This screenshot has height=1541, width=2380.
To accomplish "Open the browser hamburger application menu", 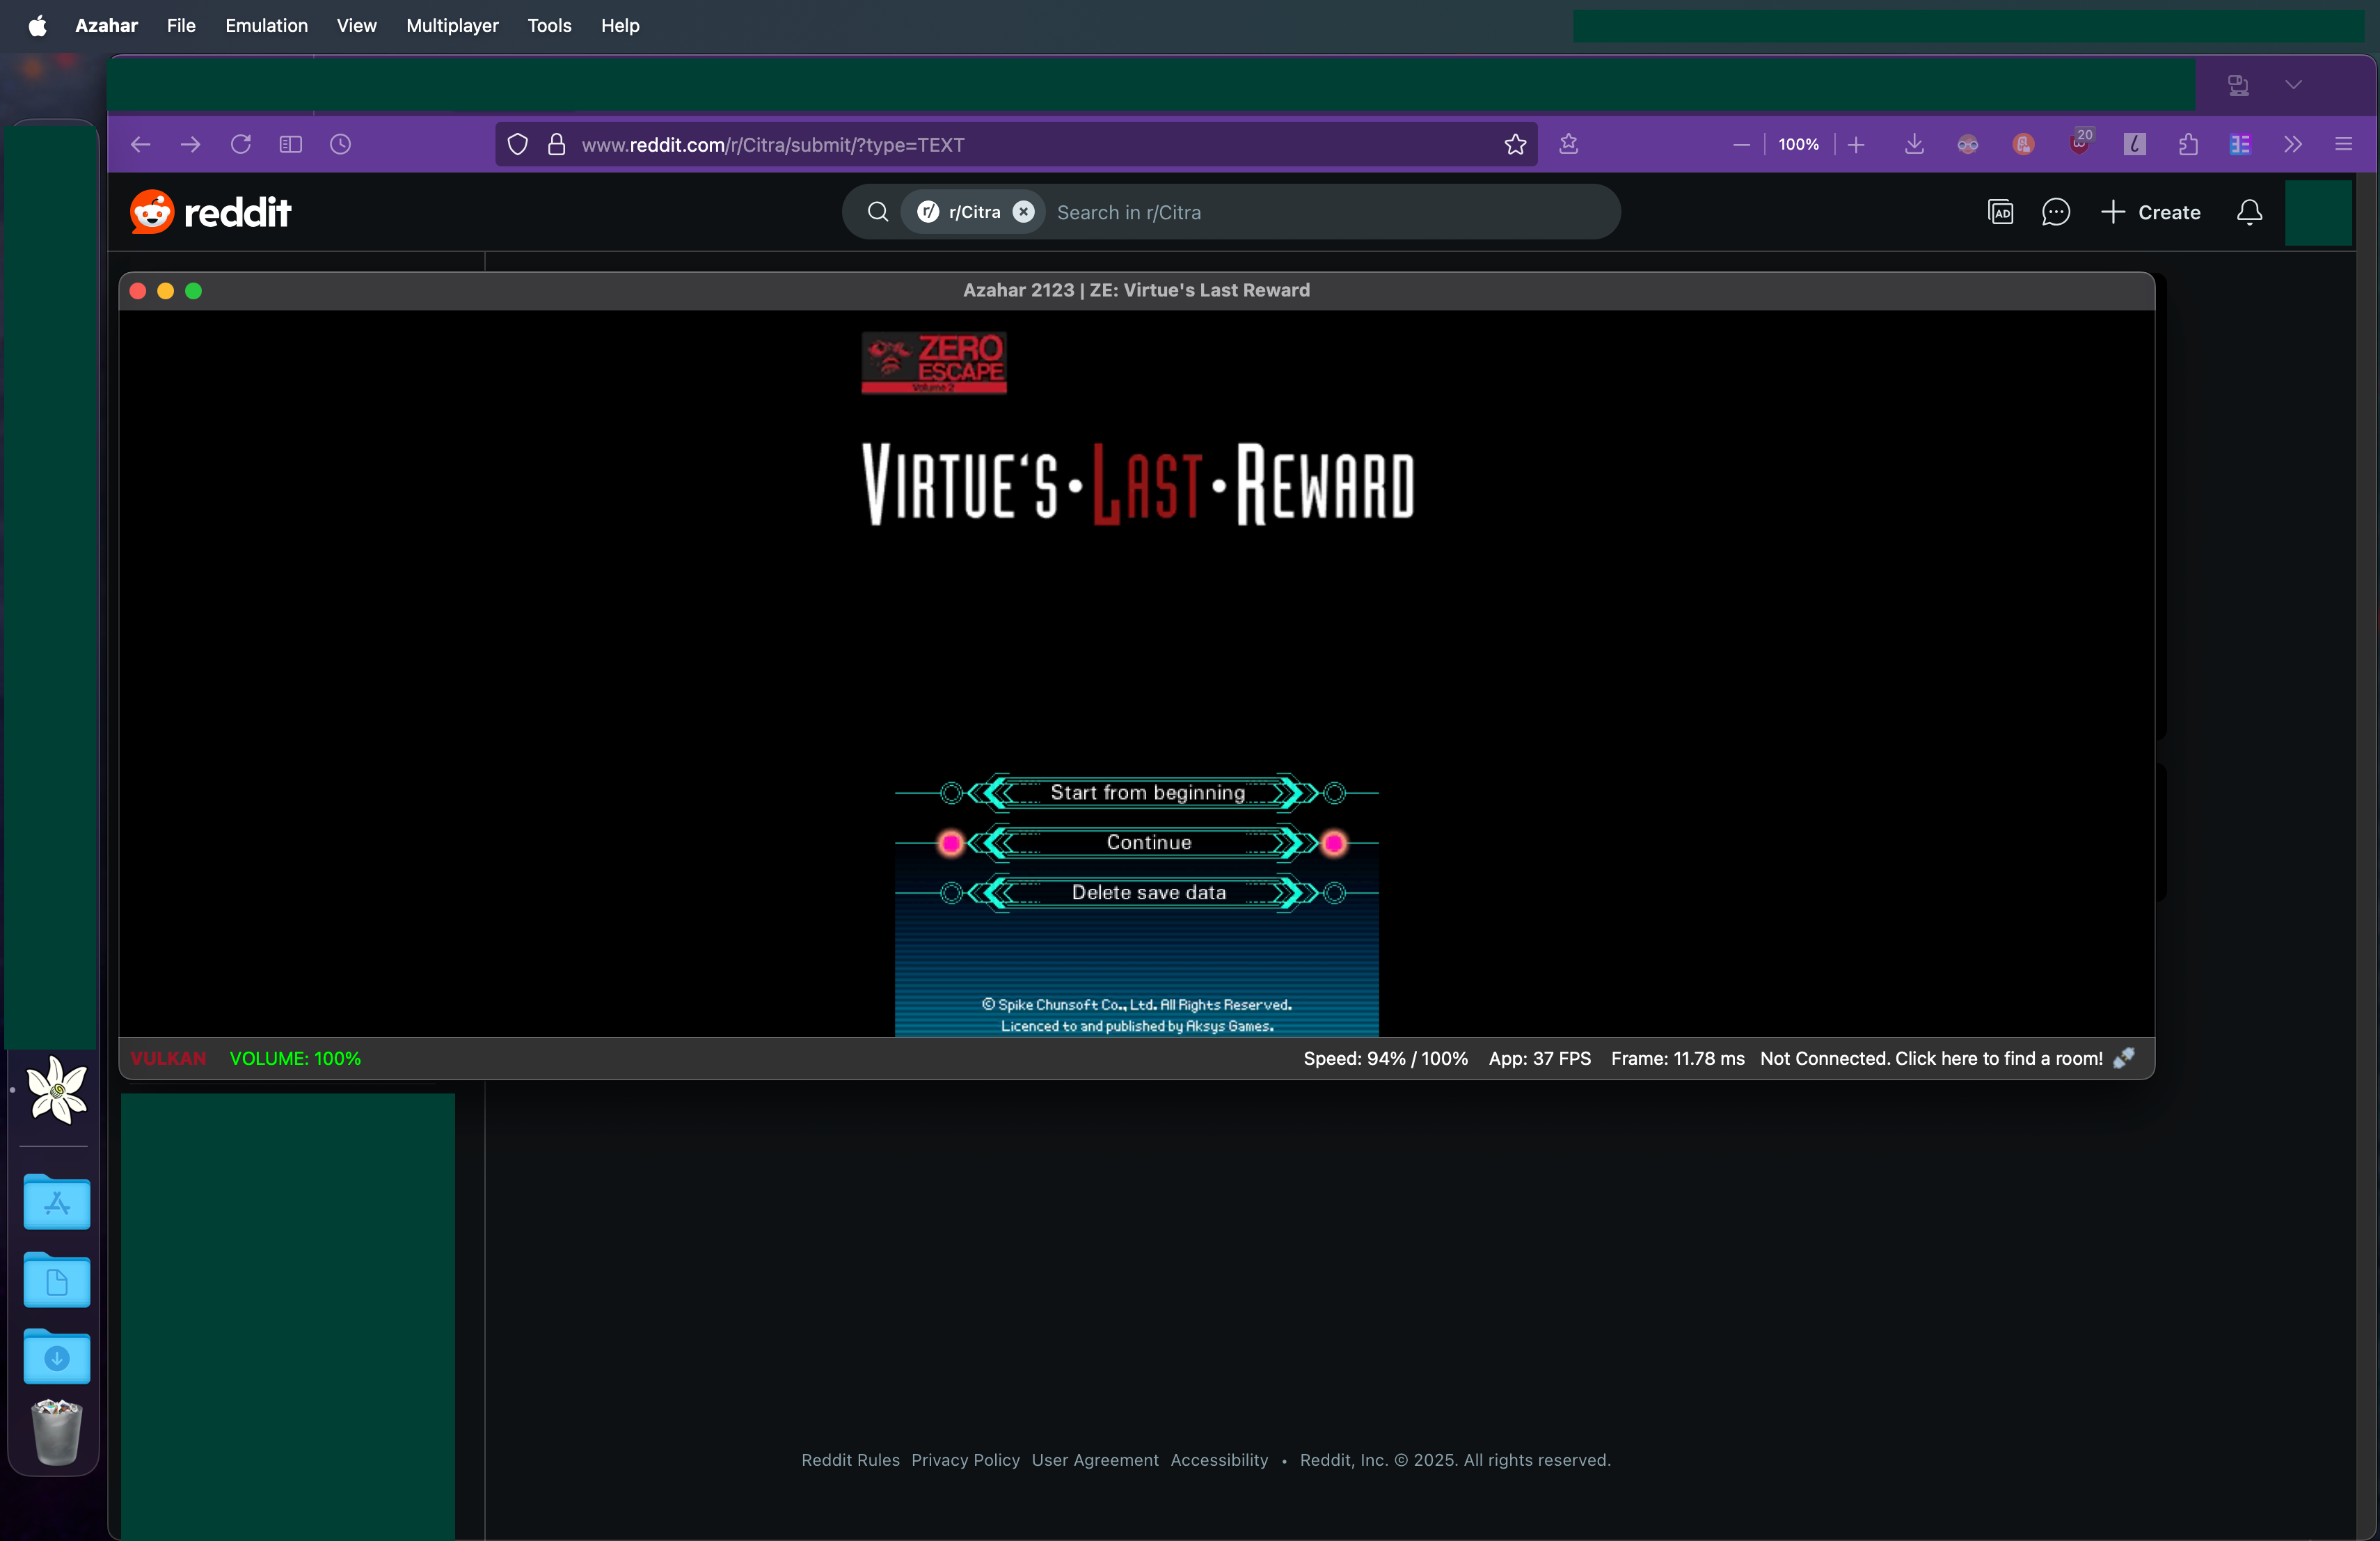I will click(x=2343, y=144).
